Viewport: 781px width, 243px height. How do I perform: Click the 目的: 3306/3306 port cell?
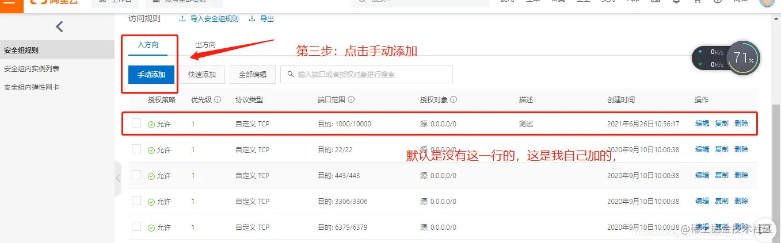point(342,201)
